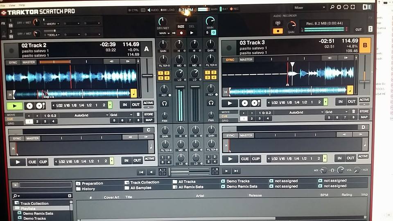Select Demo Remix Sets playlist in tree
The height and width of the screenshot is (221, 393).
point(38,214)
